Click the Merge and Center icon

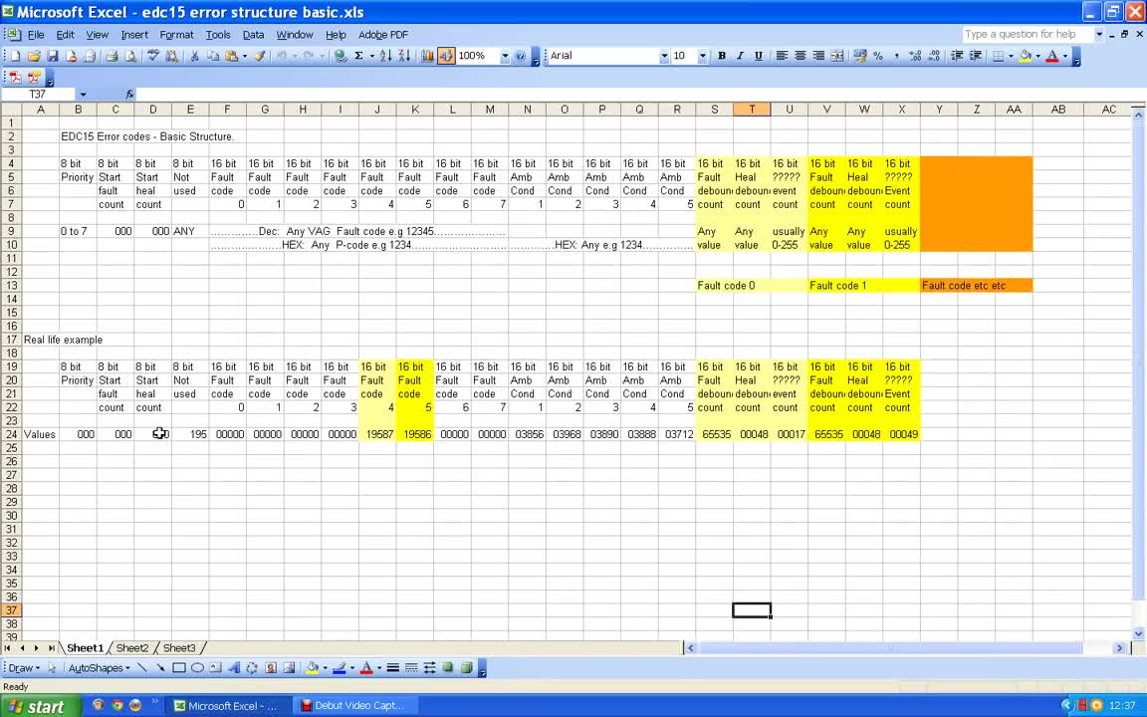click(837, 56)
